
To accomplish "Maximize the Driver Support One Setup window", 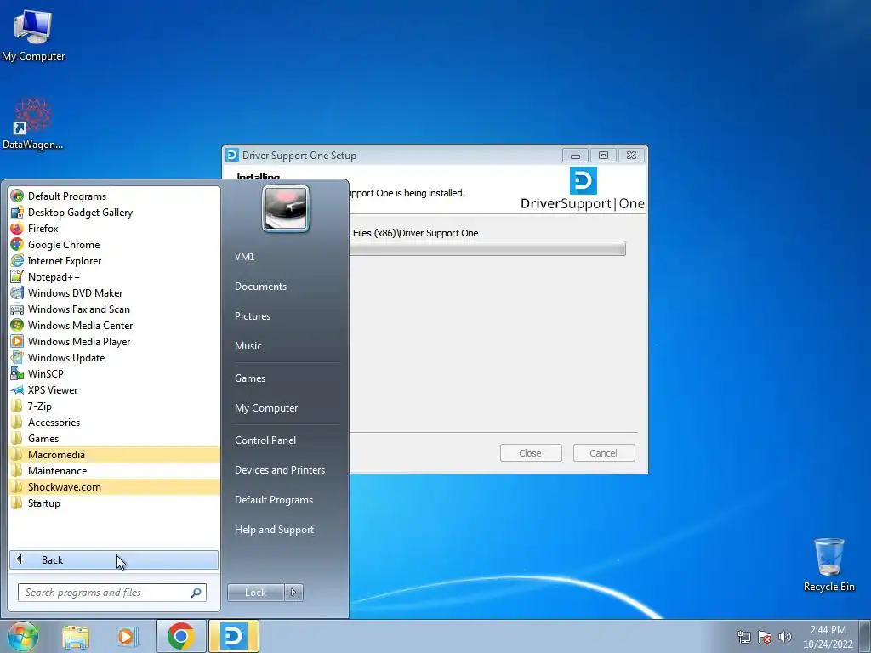I will 603,156.
